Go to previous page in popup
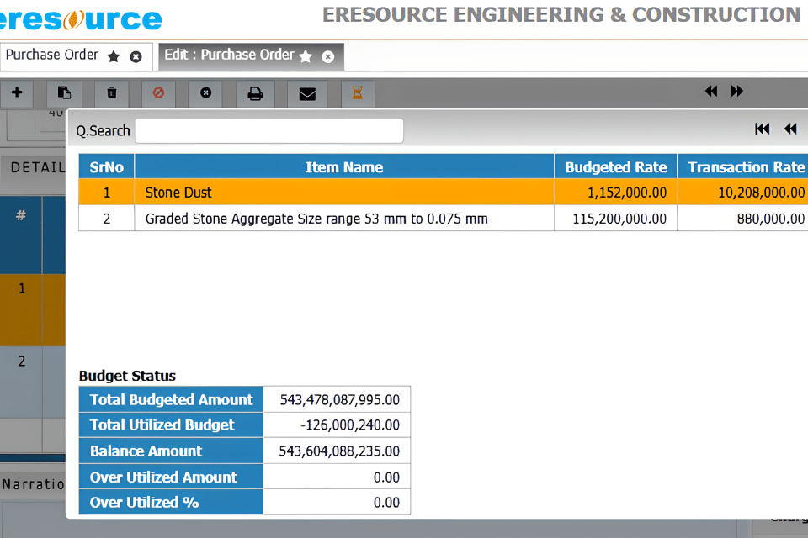This screenshot has width=808, height=538. [x=790, y=129]
